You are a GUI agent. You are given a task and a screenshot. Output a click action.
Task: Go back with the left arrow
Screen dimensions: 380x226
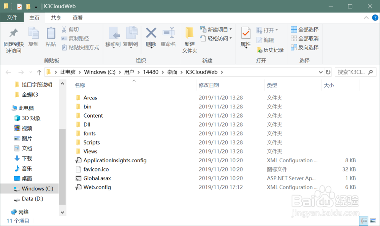(x=8, y=72)
